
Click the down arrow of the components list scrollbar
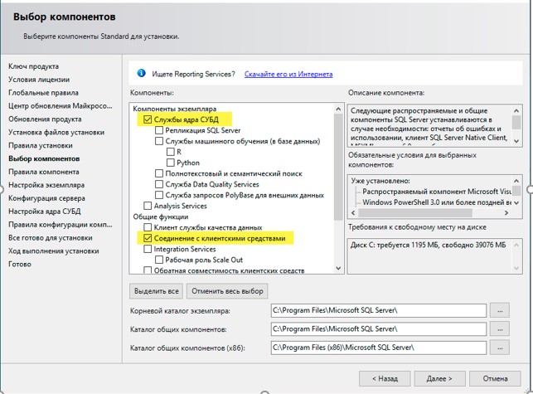coord(338,268)
